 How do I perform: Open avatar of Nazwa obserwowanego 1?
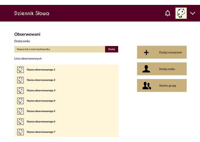pyautogui.click(x=20, y=70)
